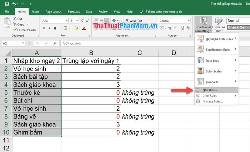Image resolution: width=250 pixels, height=152 pixels.
Task: Click the Increase Decimal icon
Action: [x=182, y=28]
